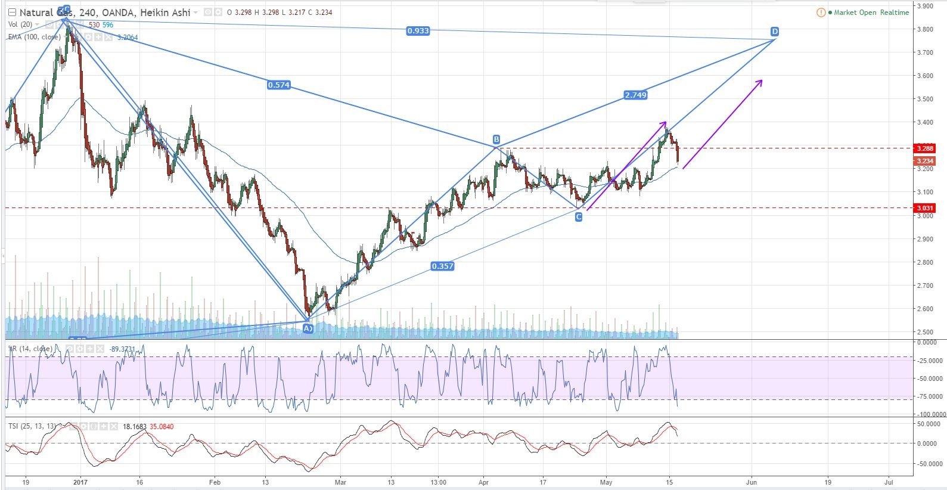Screen dimensions: 947x490
Task: Remove the EMA (100, close) indicator
Action: [x=109, y=37]
